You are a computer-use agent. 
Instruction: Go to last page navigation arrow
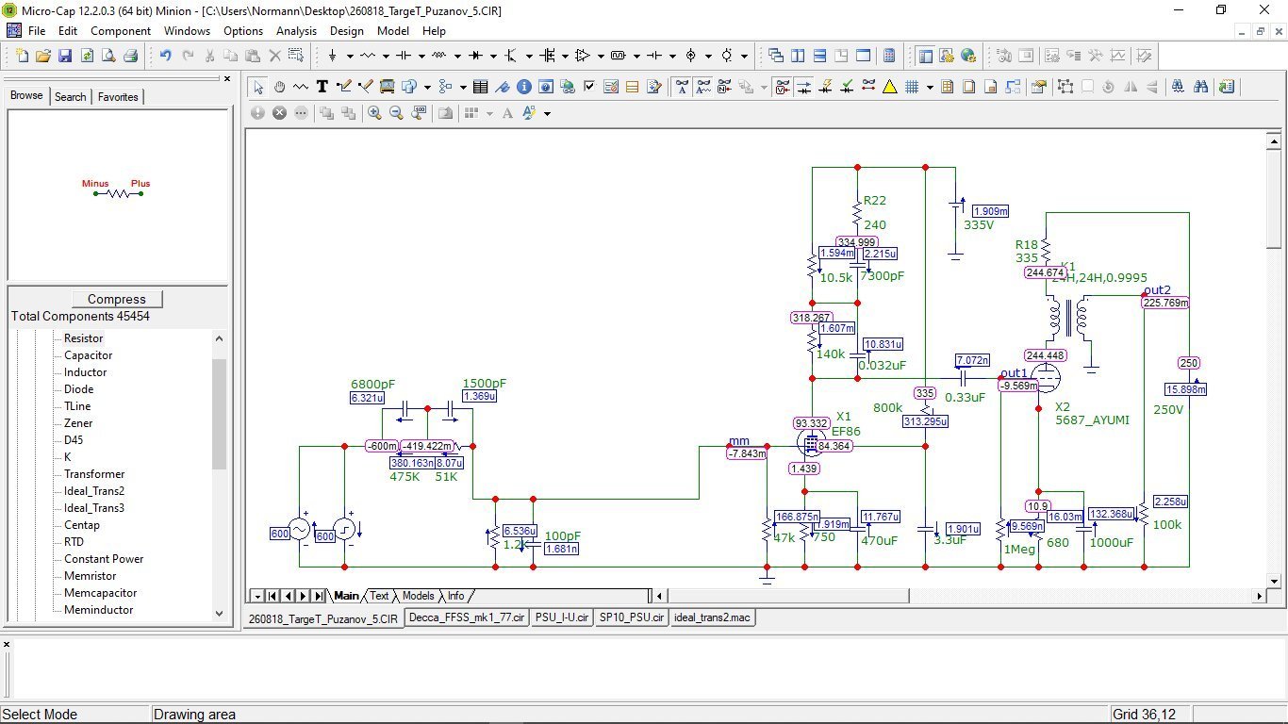pyautogui.click(x=318, y=596)
